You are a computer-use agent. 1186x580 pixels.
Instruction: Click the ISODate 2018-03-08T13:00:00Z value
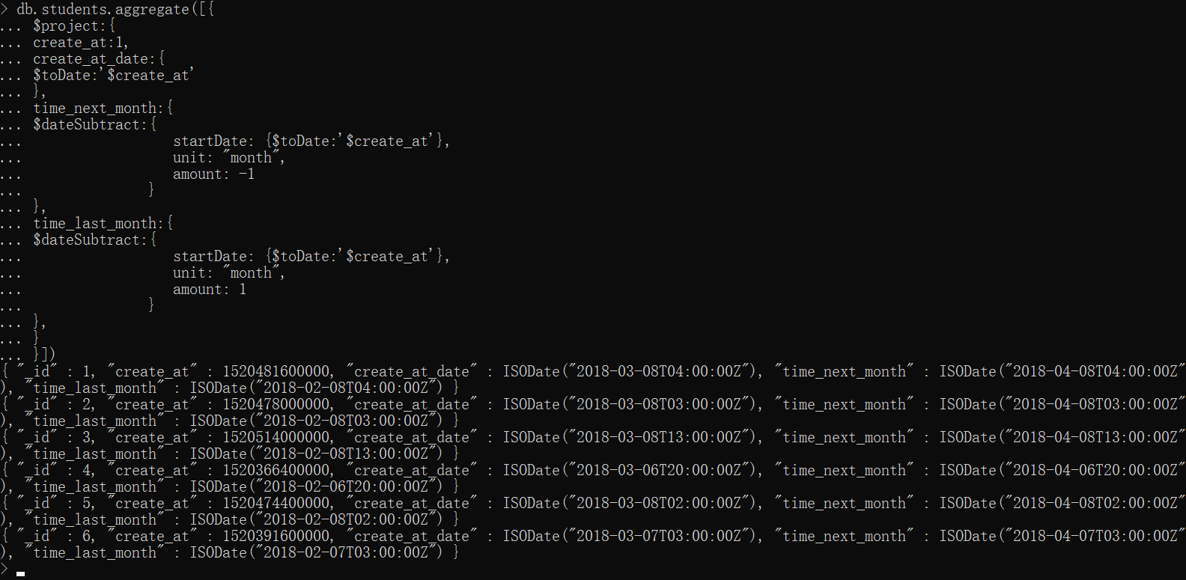point(632,438)
